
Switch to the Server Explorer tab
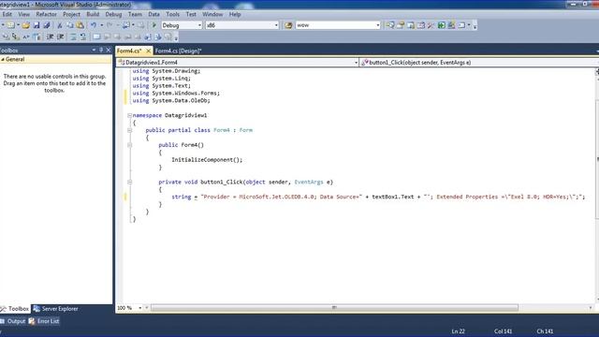pyautogui.click(x=56, y=309)
